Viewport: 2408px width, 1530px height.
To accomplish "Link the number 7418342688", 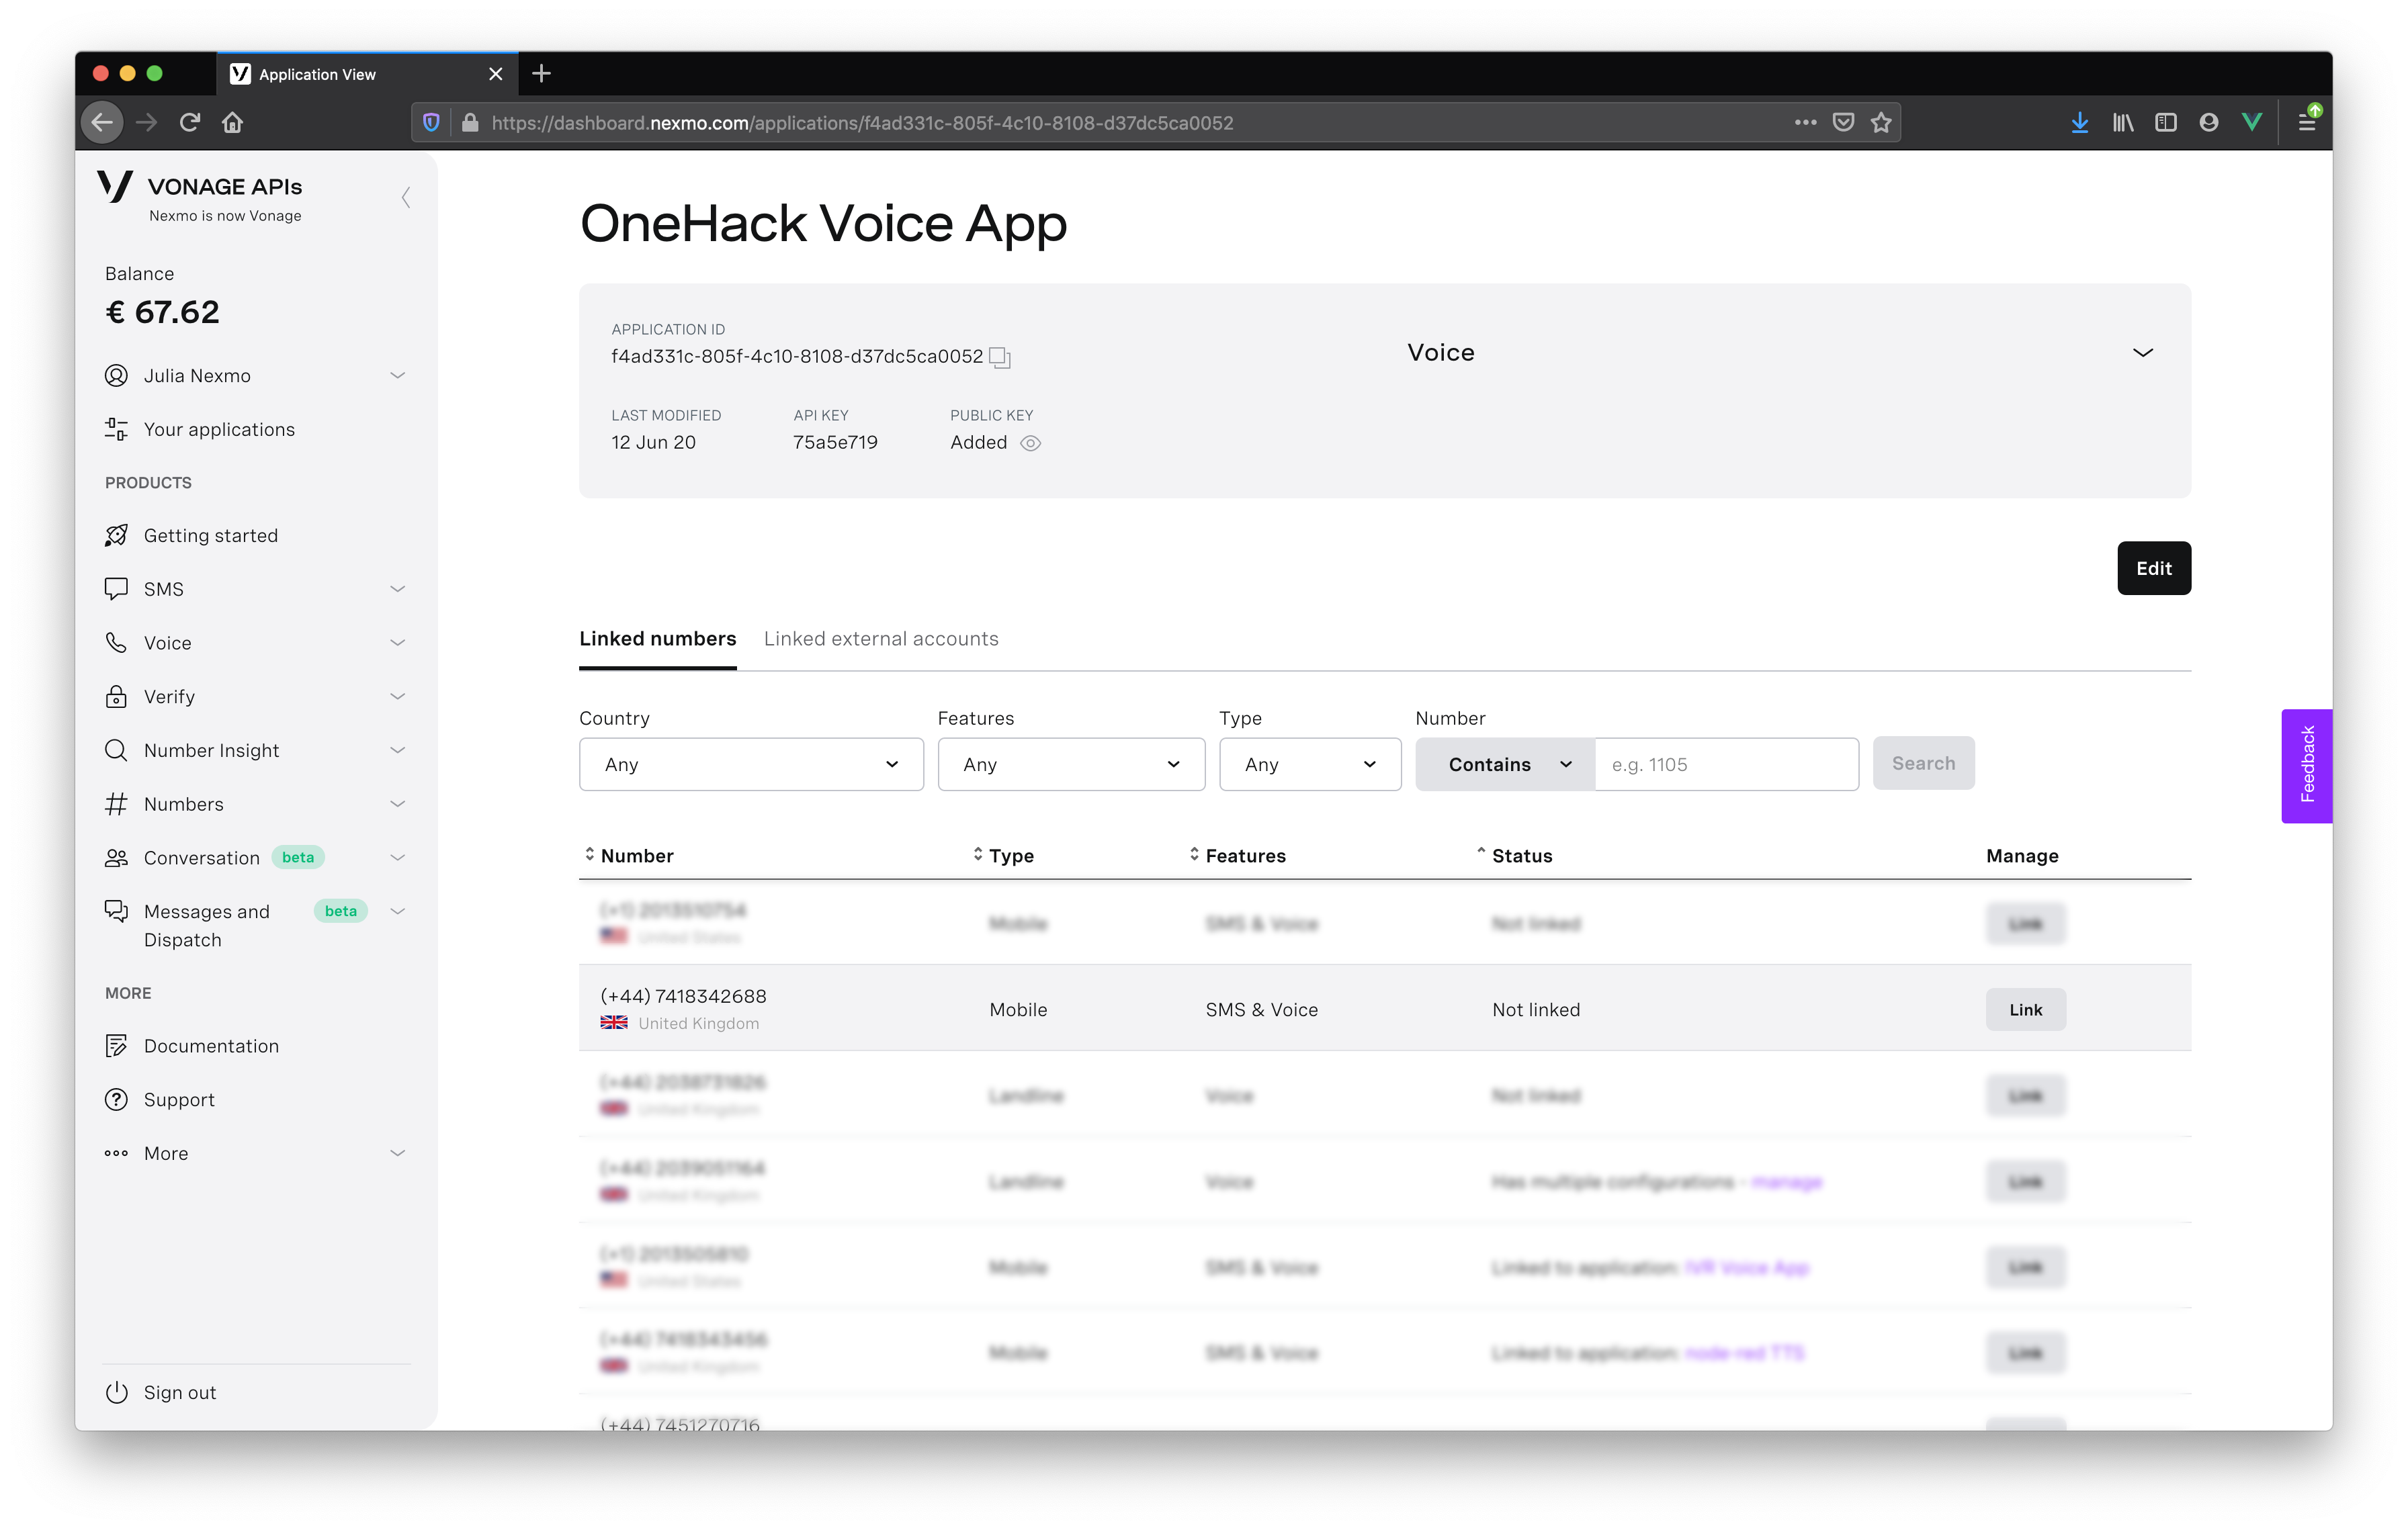I will [2025, 1009].
